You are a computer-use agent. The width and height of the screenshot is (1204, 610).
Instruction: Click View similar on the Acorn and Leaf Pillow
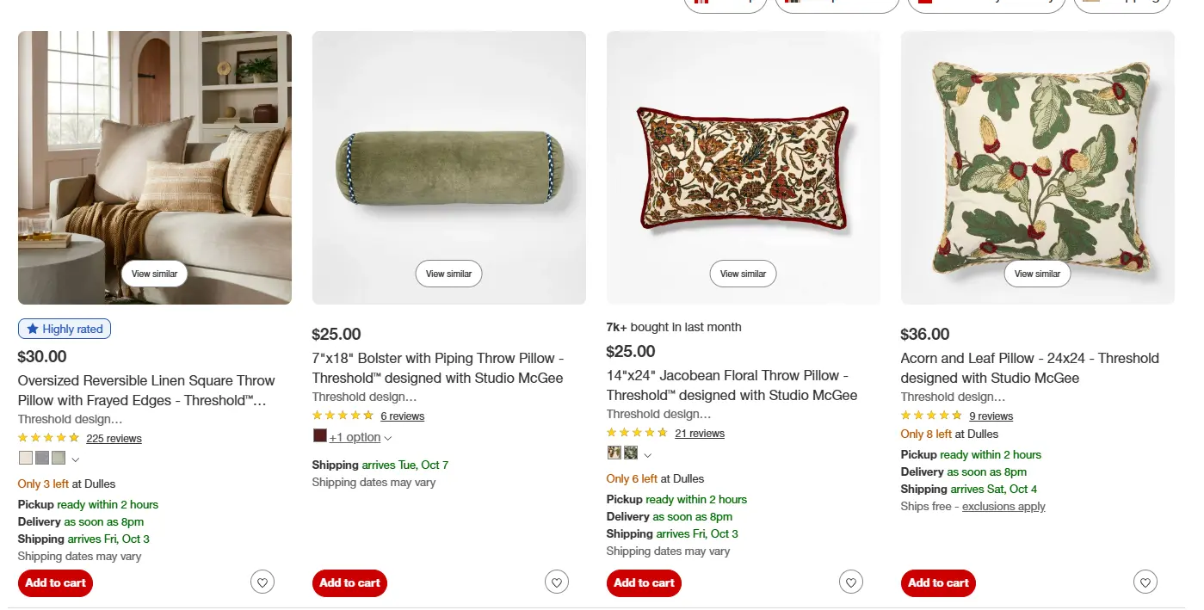point(1037,273)
